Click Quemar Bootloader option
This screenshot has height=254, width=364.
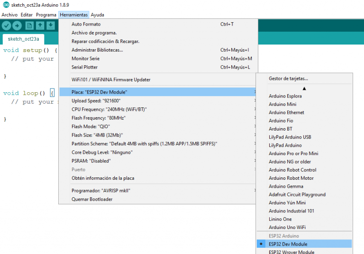pyautogui.click(x=92, y=199)
